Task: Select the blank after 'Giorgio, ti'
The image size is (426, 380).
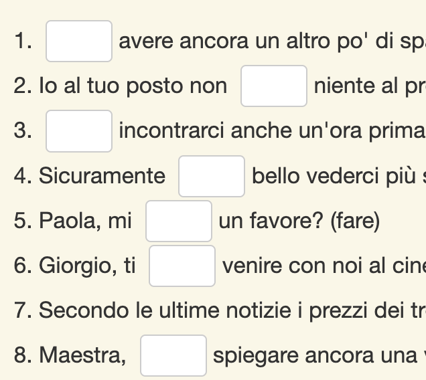Action: (x=182, y=266)
